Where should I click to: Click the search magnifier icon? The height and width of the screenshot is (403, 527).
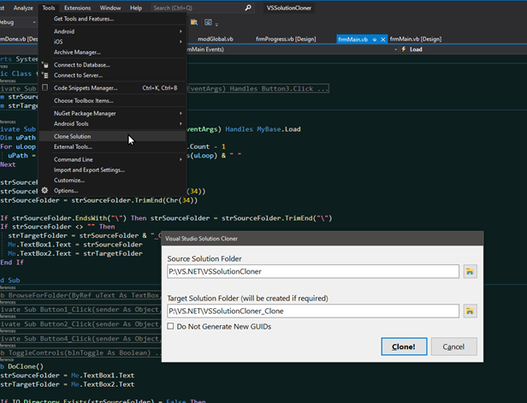(248, 8)
